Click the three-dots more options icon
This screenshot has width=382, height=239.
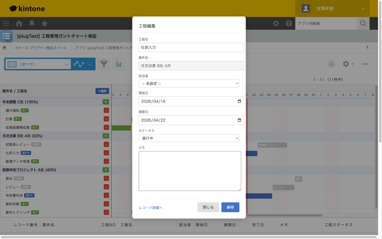[365, 64]
